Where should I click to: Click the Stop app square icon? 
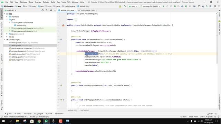click(x=190, y=6)
